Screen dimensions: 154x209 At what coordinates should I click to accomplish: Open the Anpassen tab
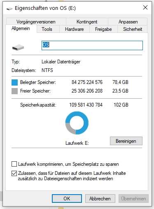[128, 22]
